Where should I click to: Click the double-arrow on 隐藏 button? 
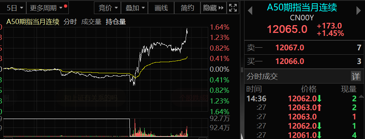coord(221,8)
